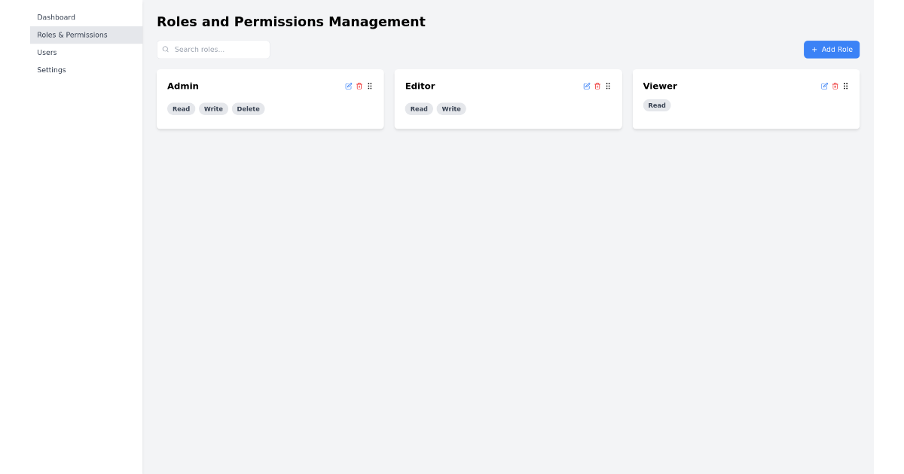
Task: Click the drag handle dots on the Editor card
Action: pyautogui.click(x=608, y=86)
